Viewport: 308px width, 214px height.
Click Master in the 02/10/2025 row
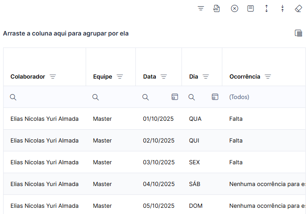pyautogui.click(x=103, y=140)
